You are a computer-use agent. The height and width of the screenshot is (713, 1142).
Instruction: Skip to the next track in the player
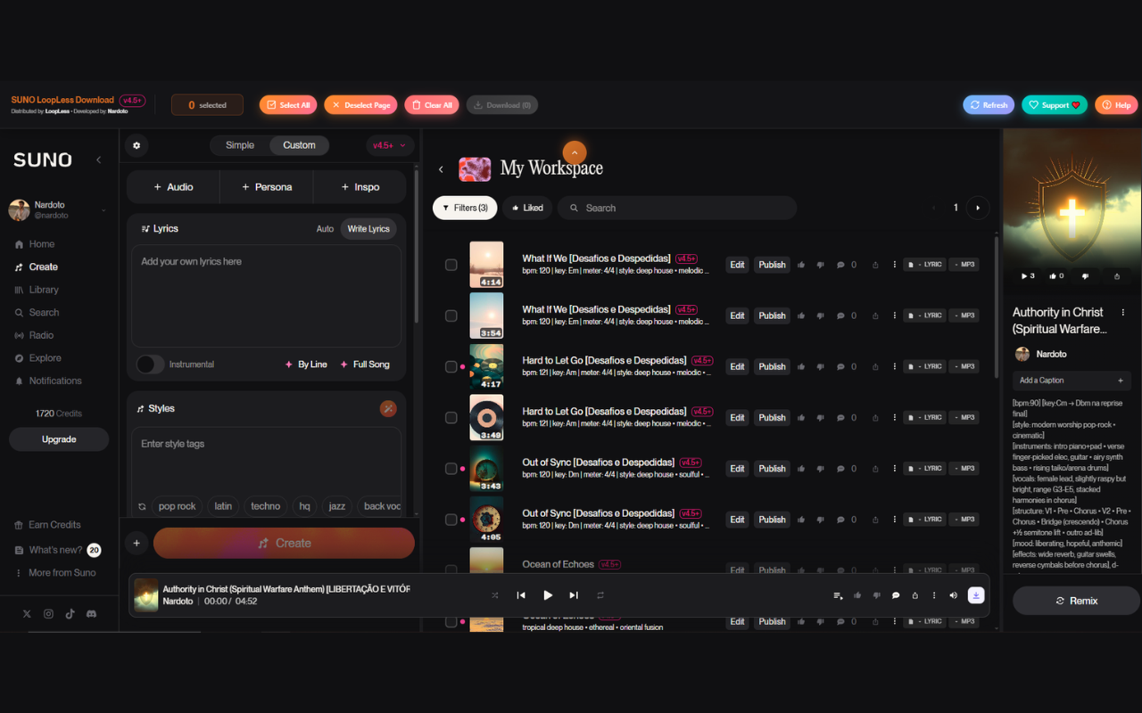574,595
